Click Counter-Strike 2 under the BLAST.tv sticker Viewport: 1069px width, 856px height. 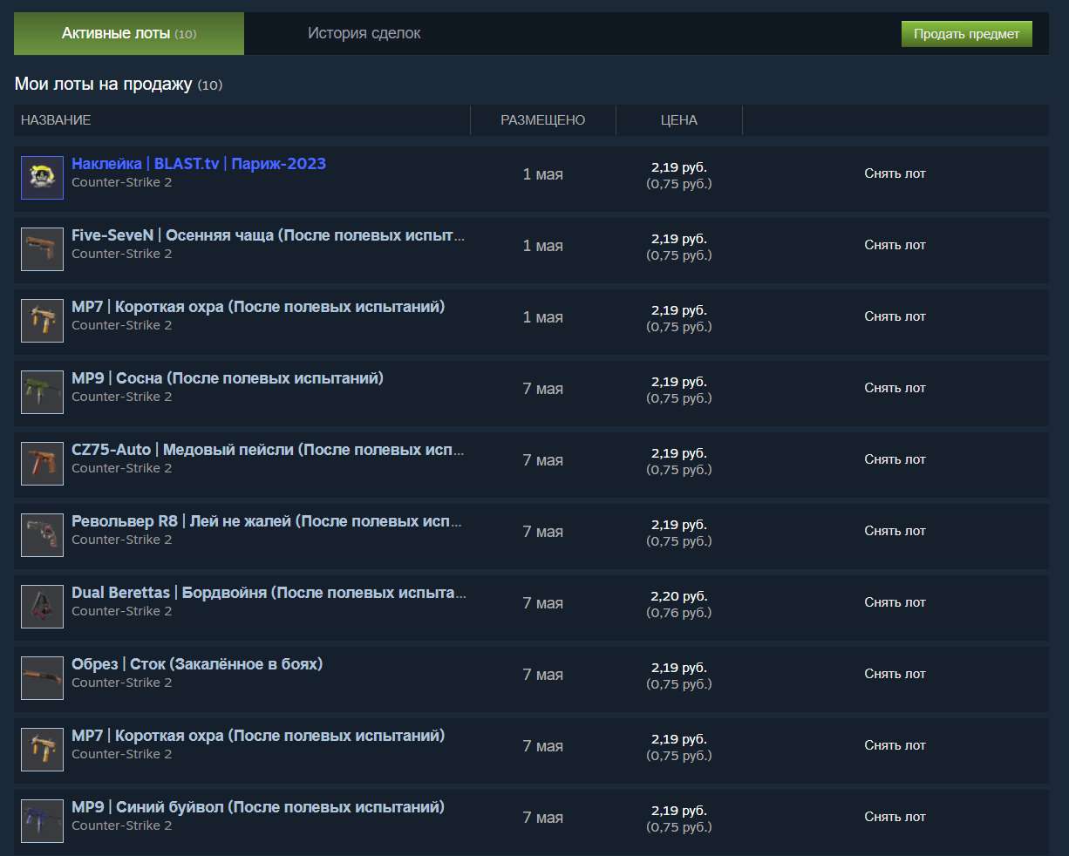(x=122, y=182)
